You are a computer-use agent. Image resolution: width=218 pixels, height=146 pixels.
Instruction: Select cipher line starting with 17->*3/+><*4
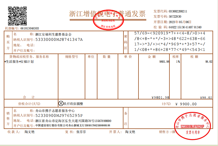[x=170, y=44]
